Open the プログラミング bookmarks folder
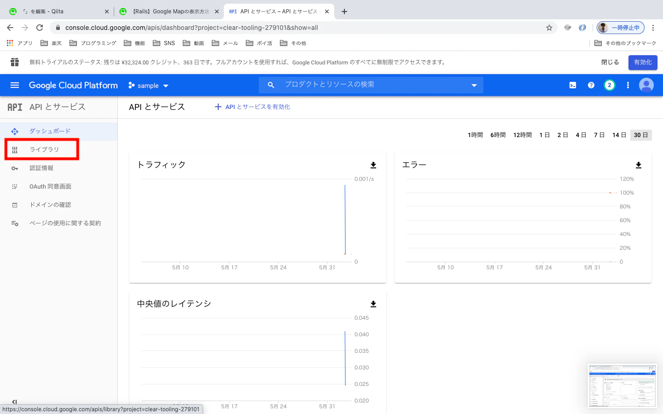This screenshot has width=663, height=414. (x=93, y=43)
